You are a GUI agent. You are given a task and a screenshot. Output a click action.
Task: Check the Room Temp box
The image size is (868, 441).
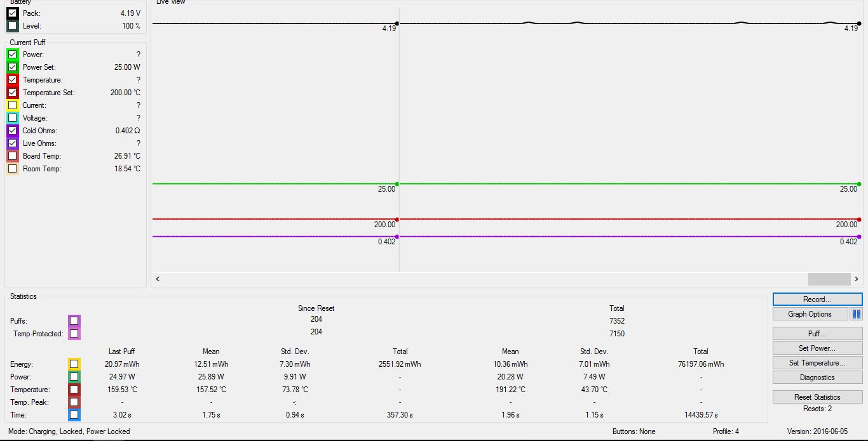[x=13, y=169]
